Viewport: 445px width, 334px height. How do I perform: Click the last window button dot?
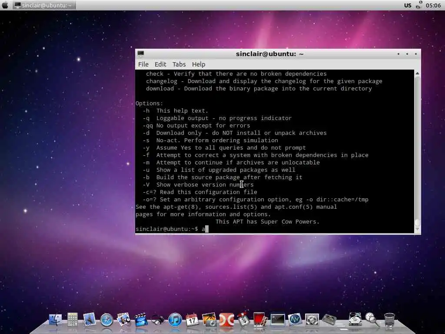point(416,53)
